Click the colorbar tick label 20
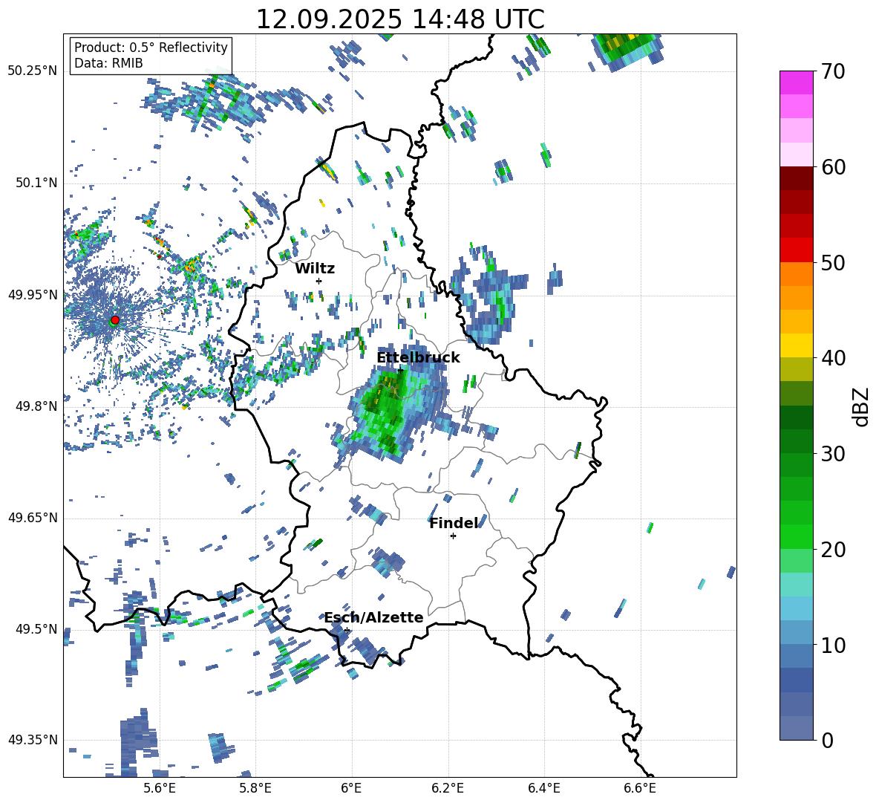Viewport: 879px width, 803px height. (x=833, y=550)
